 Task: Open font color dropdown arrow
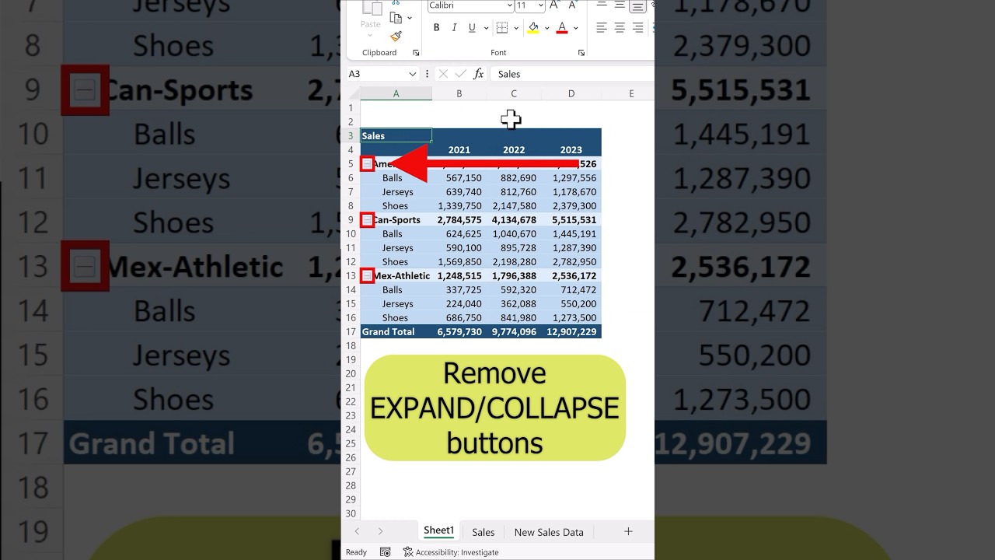coord(575,28)
